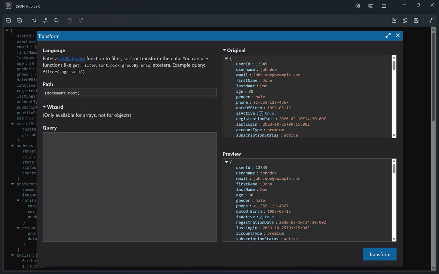Image resolution: width=439 pixels, height=274 pixels.
Task: Select email value in Original panel
Action: click(x=277, y=75)
